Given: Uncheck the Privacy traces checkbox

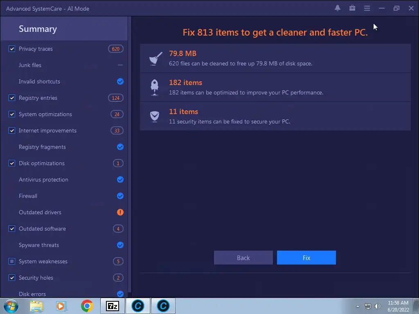Looking at the screenshot, I should point(12,49).
